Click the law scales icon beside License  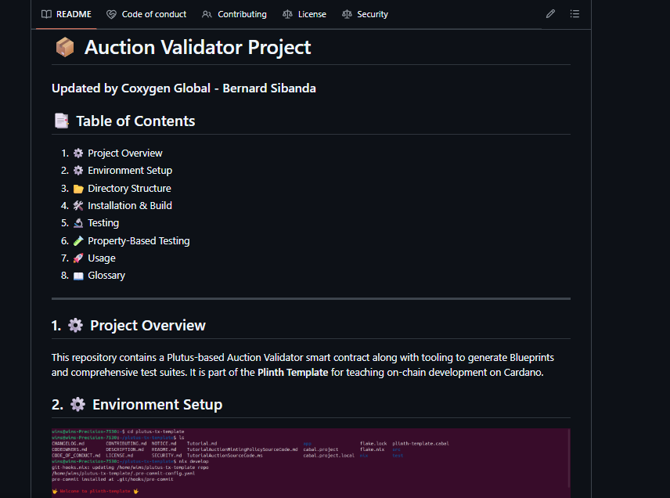click(x=286, y=13)
